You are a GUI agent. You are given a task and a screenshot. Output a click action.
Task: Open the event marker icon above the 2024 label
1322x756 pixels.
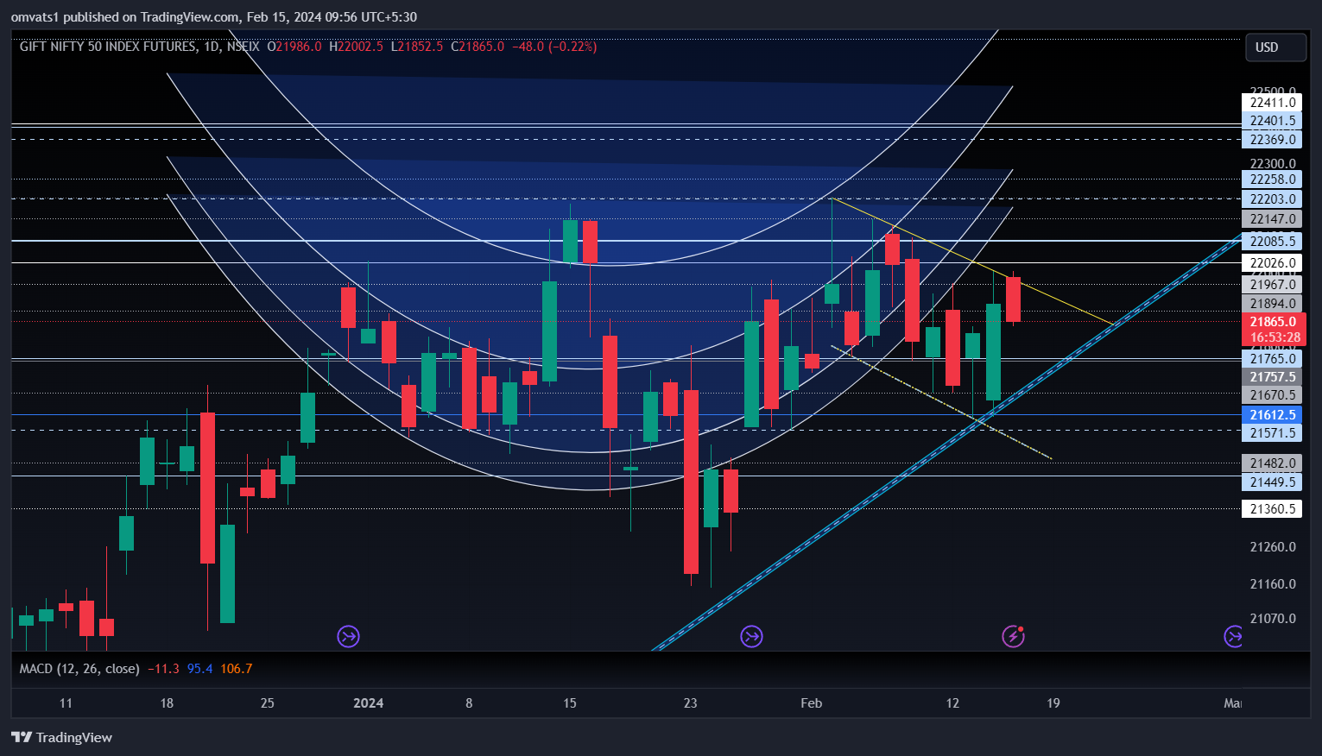click(348, 637)
